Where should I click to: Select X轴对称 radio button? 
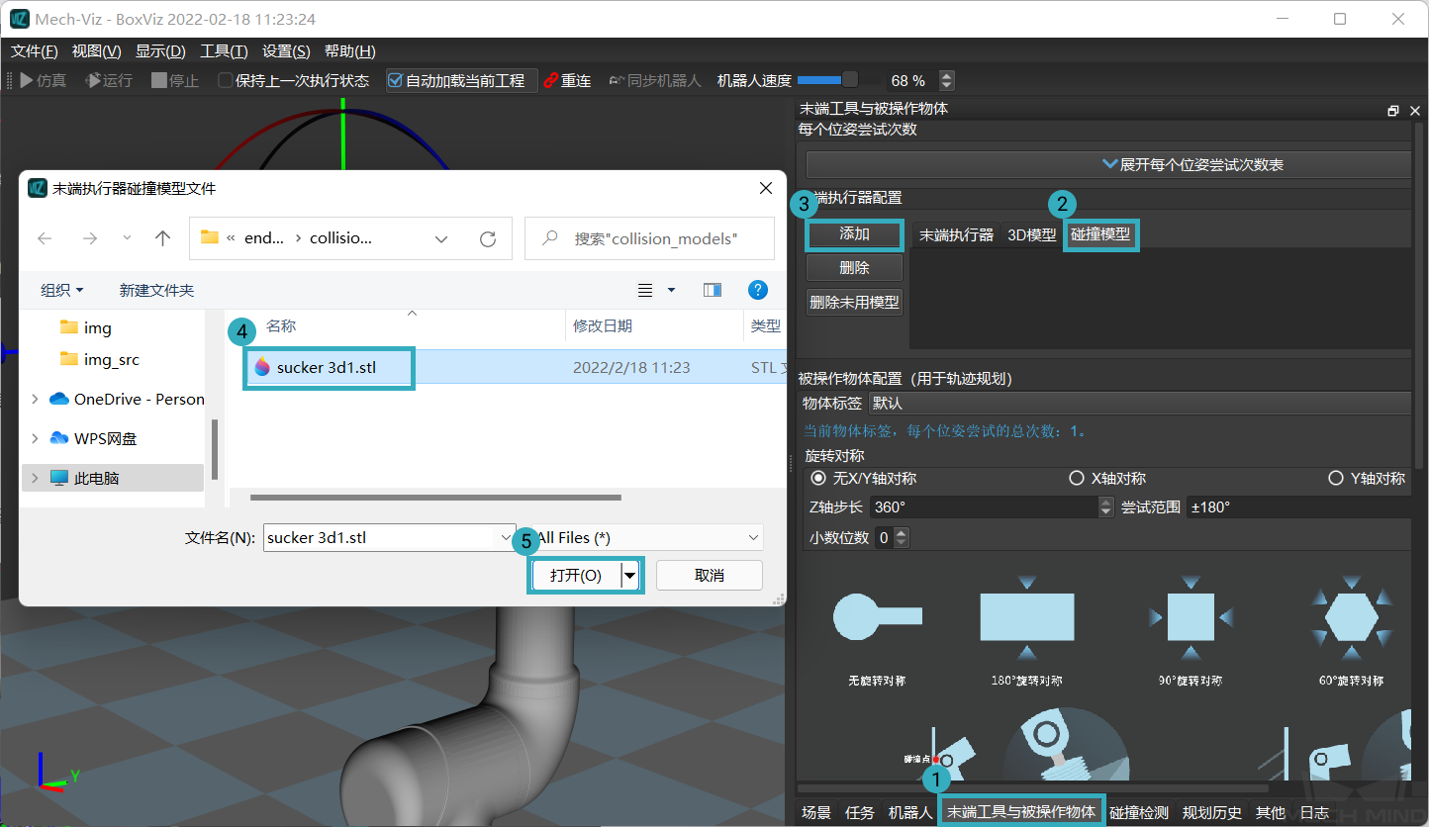click(1077, 478)
